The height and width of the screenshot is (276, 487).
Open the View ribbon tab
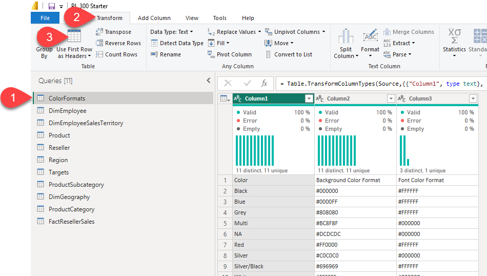coord(192,18)
